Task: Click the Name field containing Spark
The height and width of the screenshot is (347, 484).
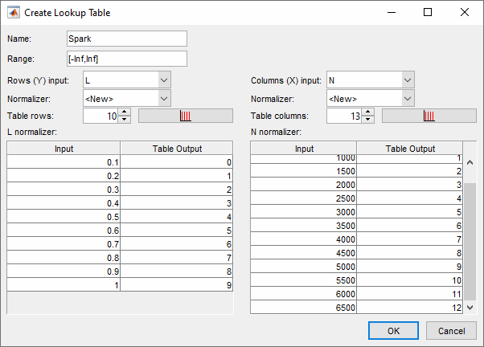Action: [127, 39]
